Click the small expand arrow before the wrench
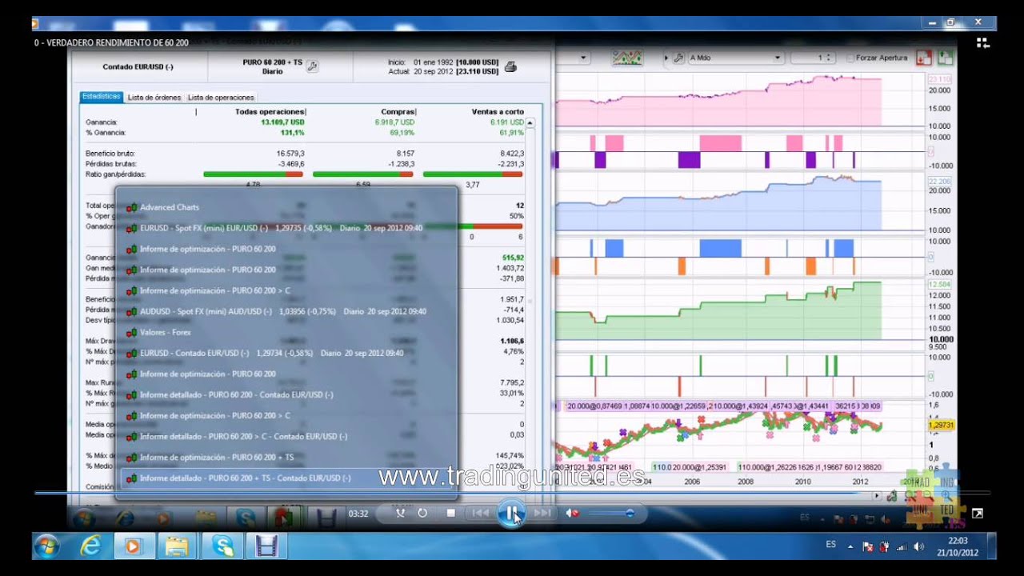 [x=666, y=58]
